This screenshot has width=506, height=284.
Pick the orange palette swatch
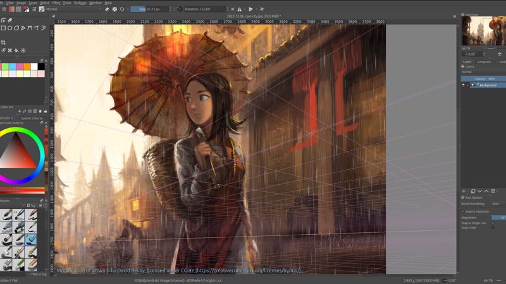pyautogui.click(x=27, y=67)
